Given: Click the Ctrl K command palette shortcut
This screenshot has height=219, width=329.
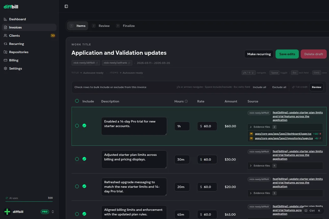Looking at the screenshot, I should coord(313,211).
